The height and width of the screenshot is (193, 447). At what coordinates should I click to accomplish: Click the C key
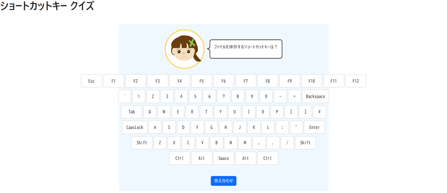188,143
